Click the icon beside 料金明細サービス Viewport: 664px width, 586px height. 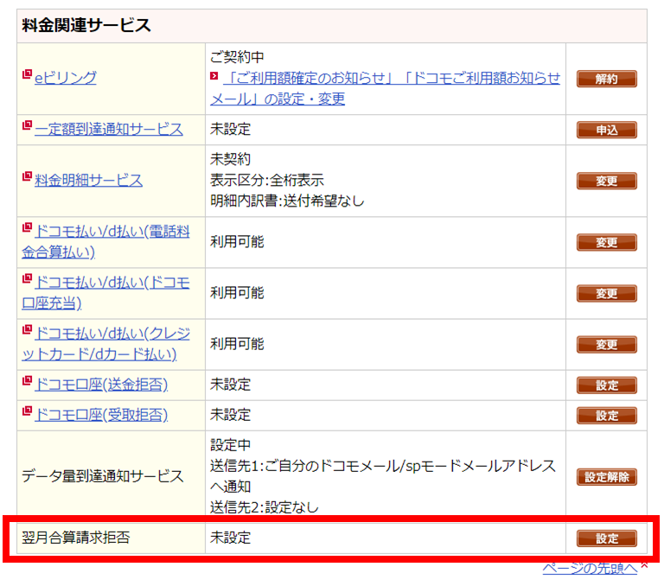(x=27, y=176)
